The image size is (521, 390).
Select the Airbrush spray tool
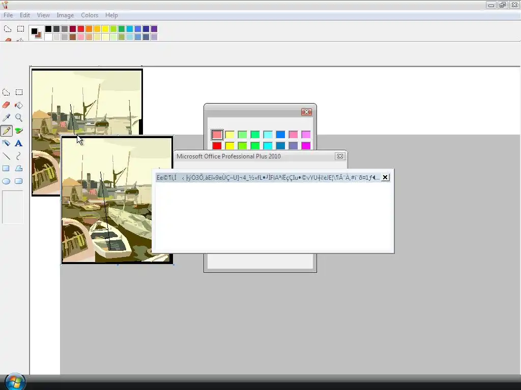pos(6,143)
